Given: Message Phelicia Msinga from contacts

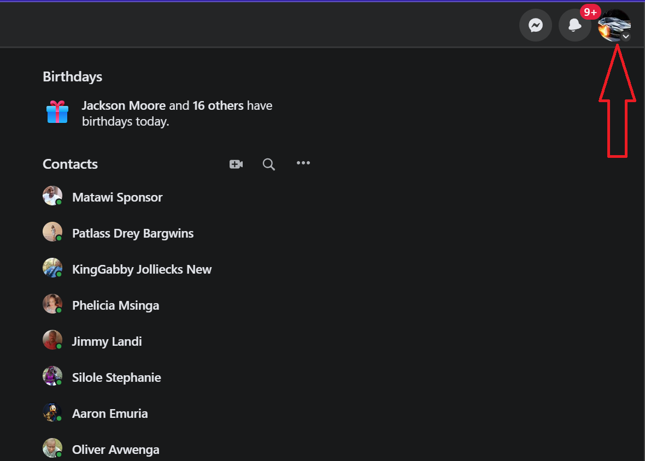Looking at the screenshot, I should (115, 305).
